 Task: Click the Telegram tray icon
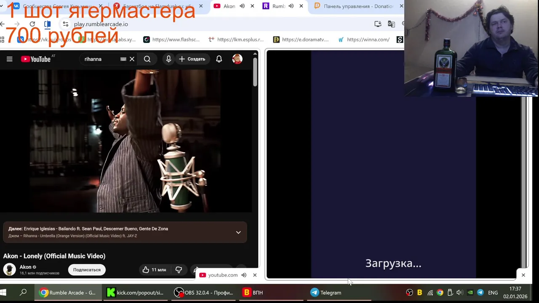pyautogui.click(x=480, y=292)
